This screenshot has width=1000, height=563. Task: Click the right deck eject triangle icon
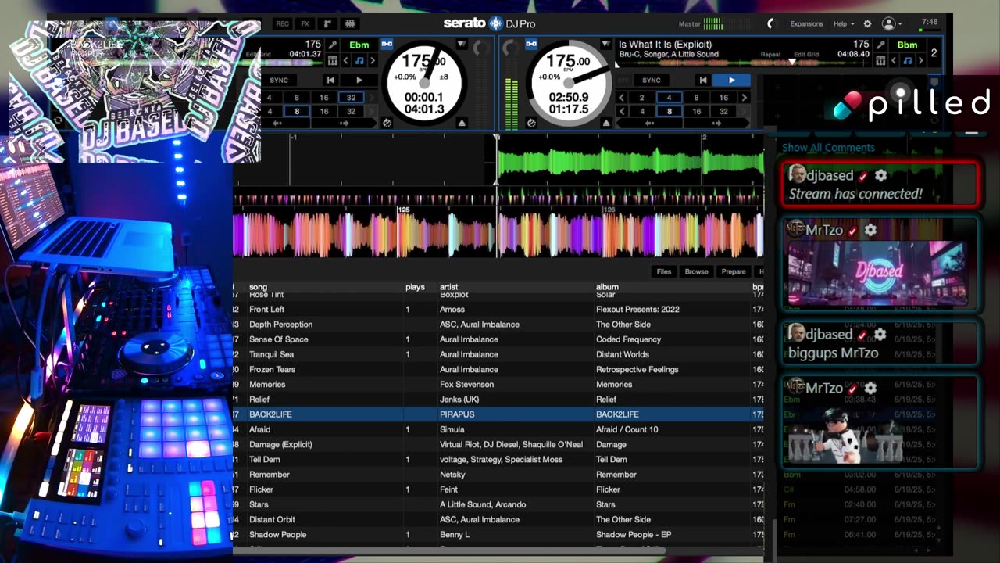point(606,123)
